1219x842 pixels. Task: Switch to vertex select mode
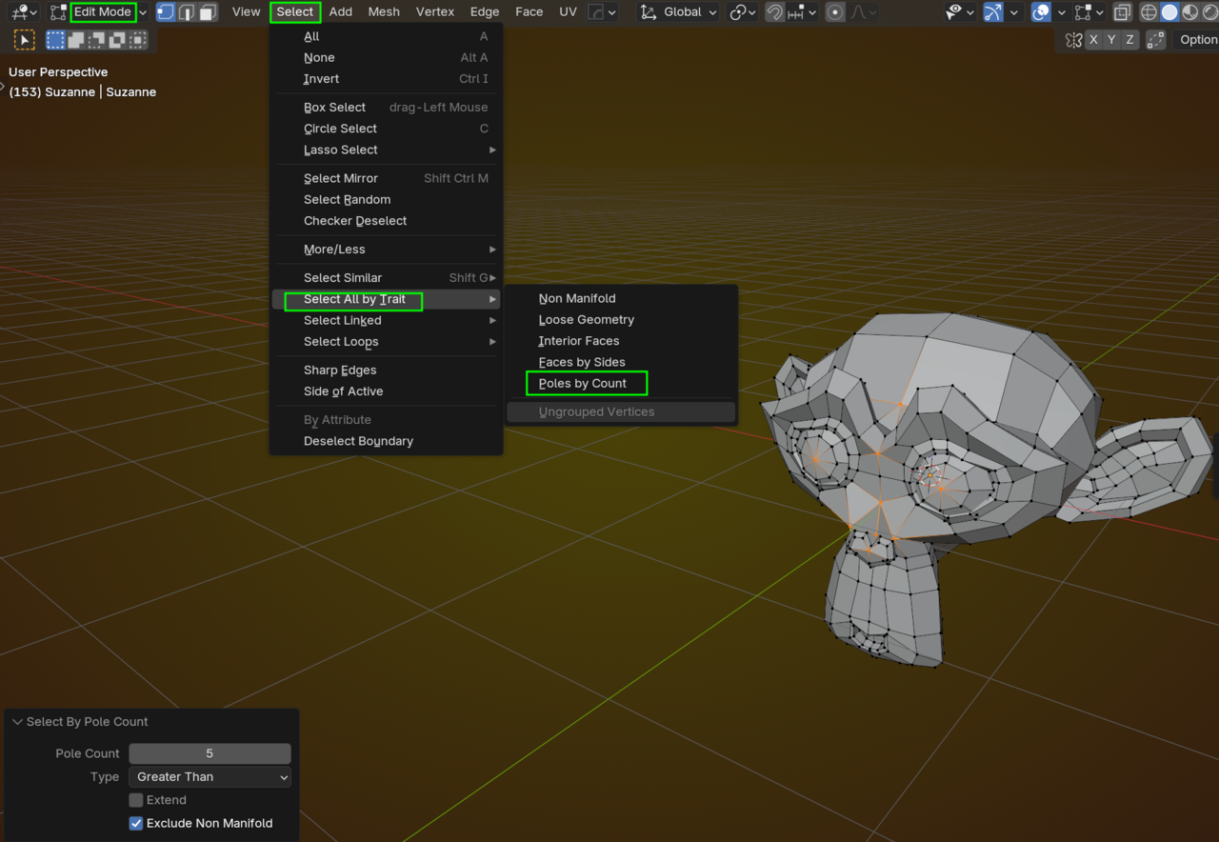[x=166, y=12]
